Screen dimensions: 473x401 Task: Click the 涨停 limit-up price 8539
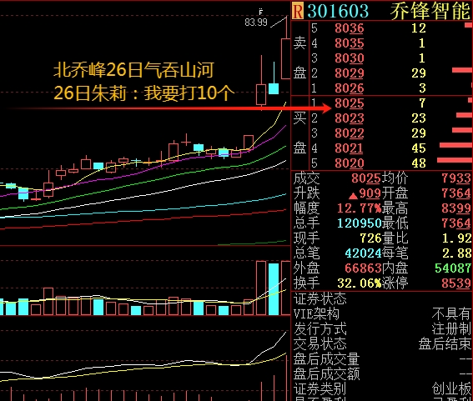[456, 283]
